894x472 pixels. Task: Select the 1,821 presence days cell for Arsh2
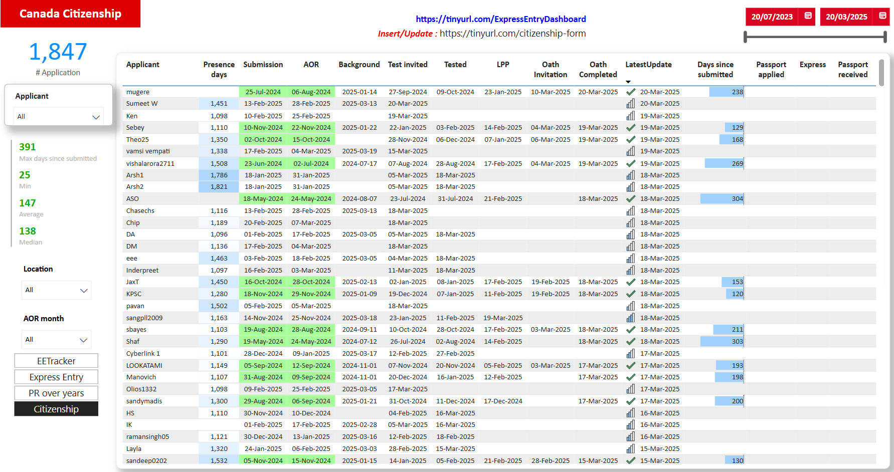[219, 186]
